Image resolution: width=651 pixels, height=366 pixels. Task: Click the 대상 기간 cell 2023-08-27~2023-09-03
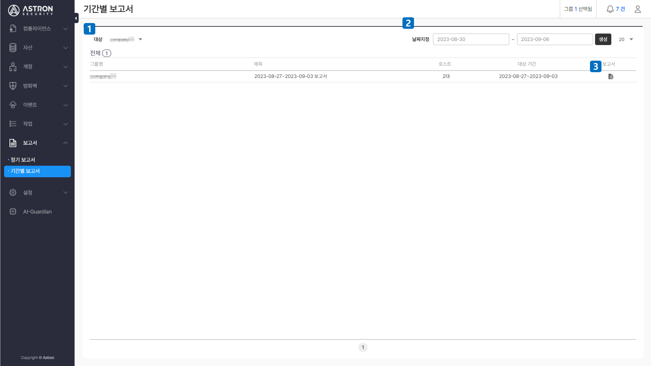(x=528, y=76)
